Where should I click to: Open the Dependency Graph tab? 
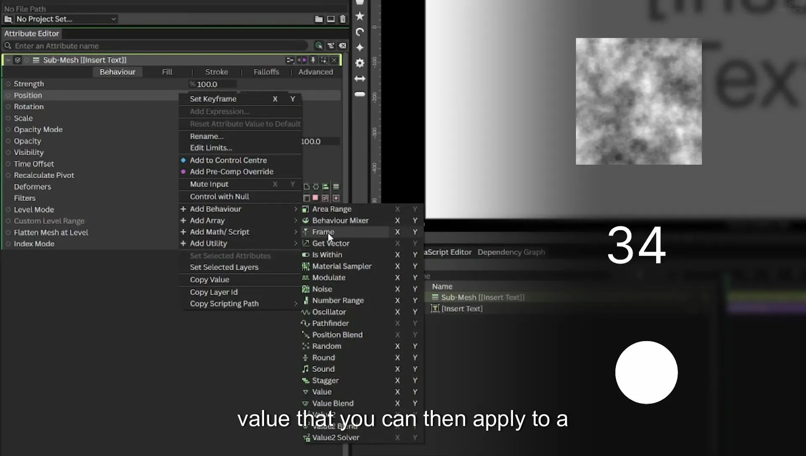click(511, 252)
